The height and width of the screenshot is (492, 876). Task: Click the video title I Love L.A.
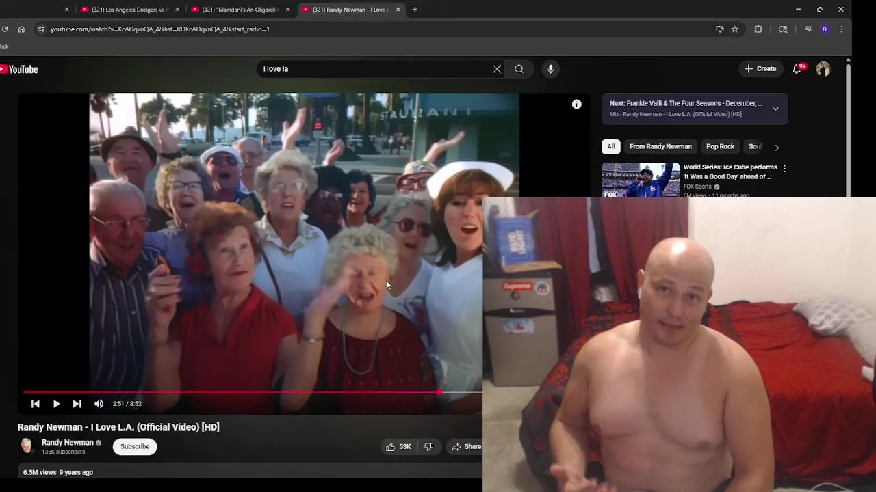(118, 427)
